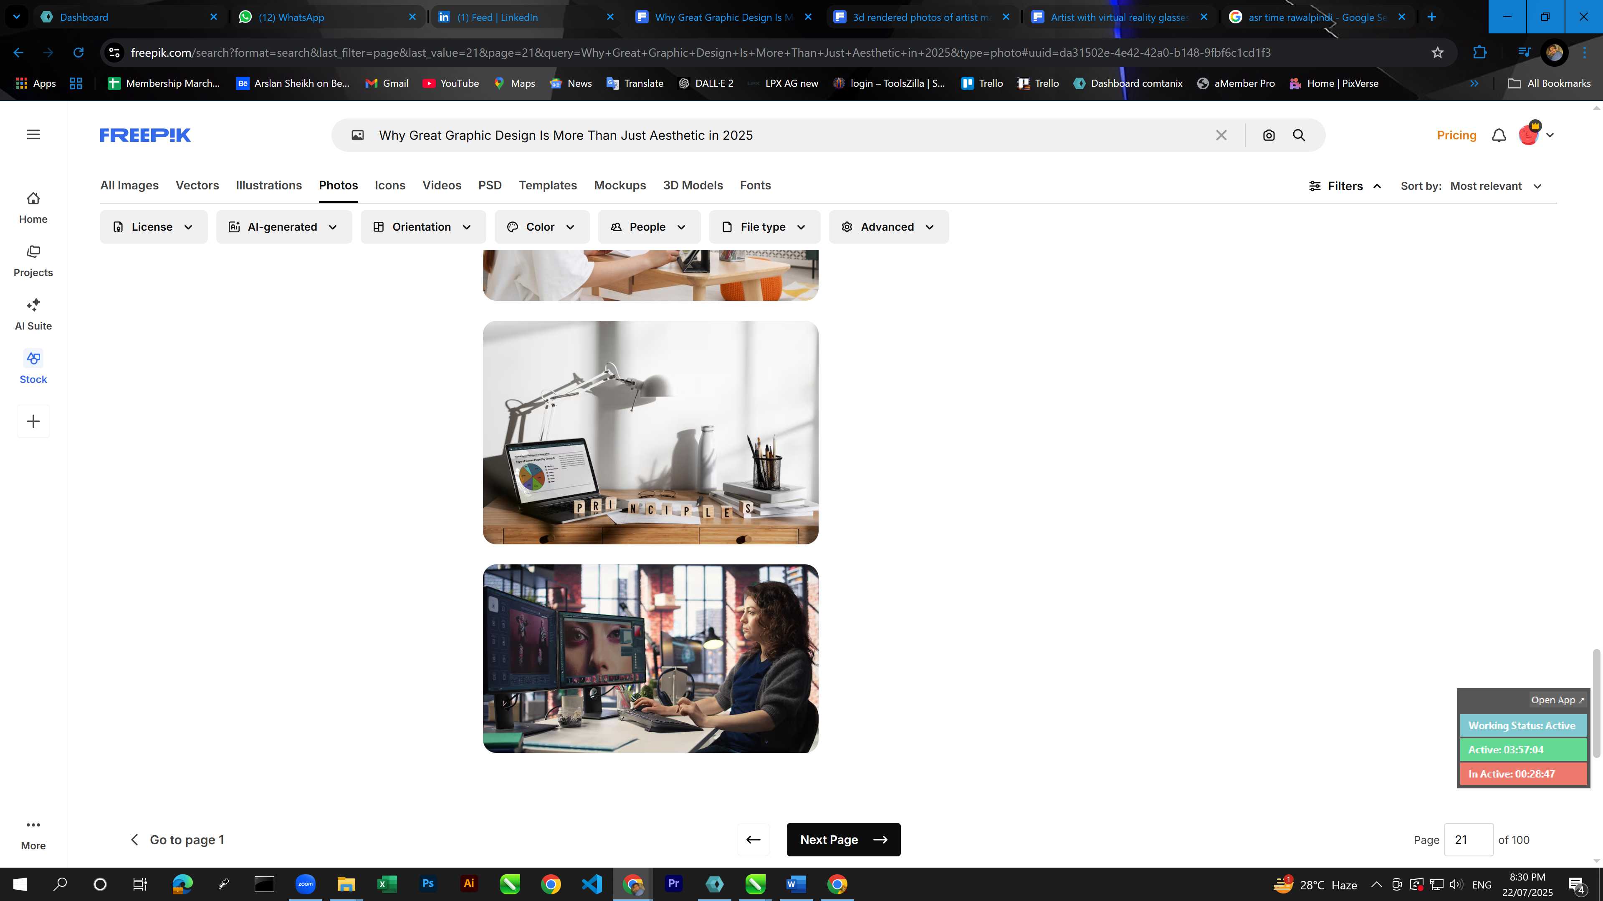This screenshot has width=1603, height=901.
Task: View site information icon in address bar
Action: click(x=114, y=52)
